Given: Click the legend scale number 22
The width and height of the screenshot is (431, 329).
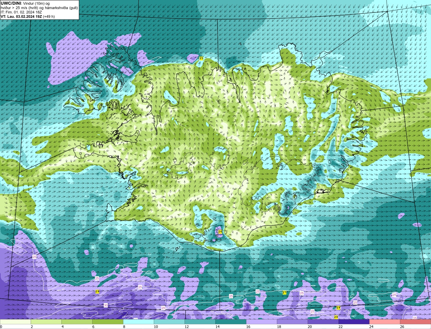Looking at the screenshot, I should point(340,327).
